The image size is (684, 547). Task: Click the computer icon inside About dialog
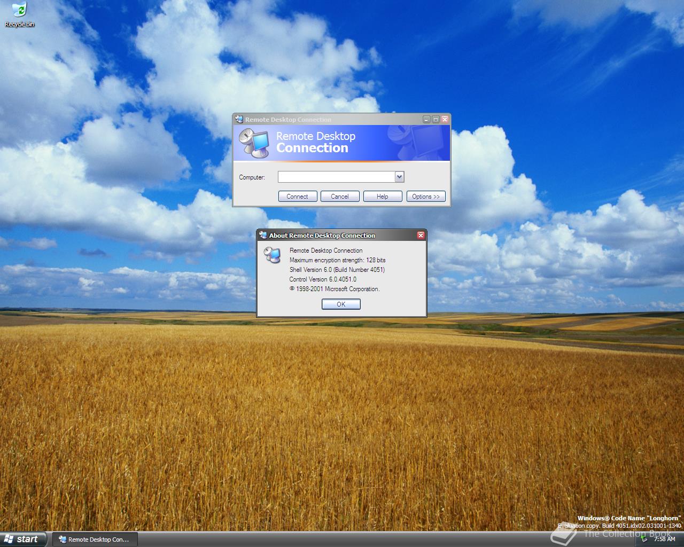click(273, 255)
